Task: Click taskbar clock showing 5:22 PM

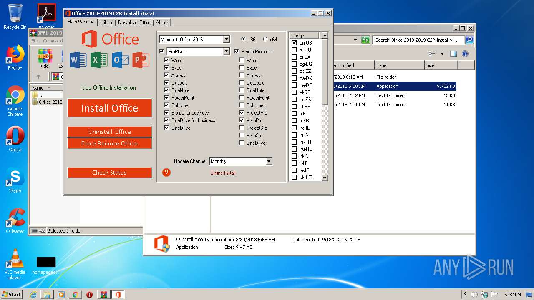Action: tap(512, 295)
